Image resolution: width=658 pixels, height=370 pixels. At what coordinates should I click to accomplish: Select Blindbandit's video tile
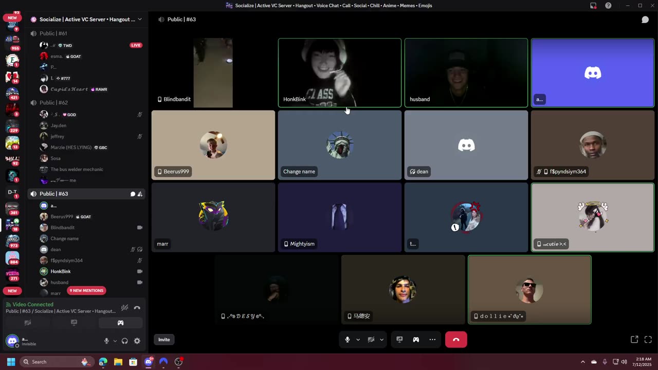click(213, 73)
